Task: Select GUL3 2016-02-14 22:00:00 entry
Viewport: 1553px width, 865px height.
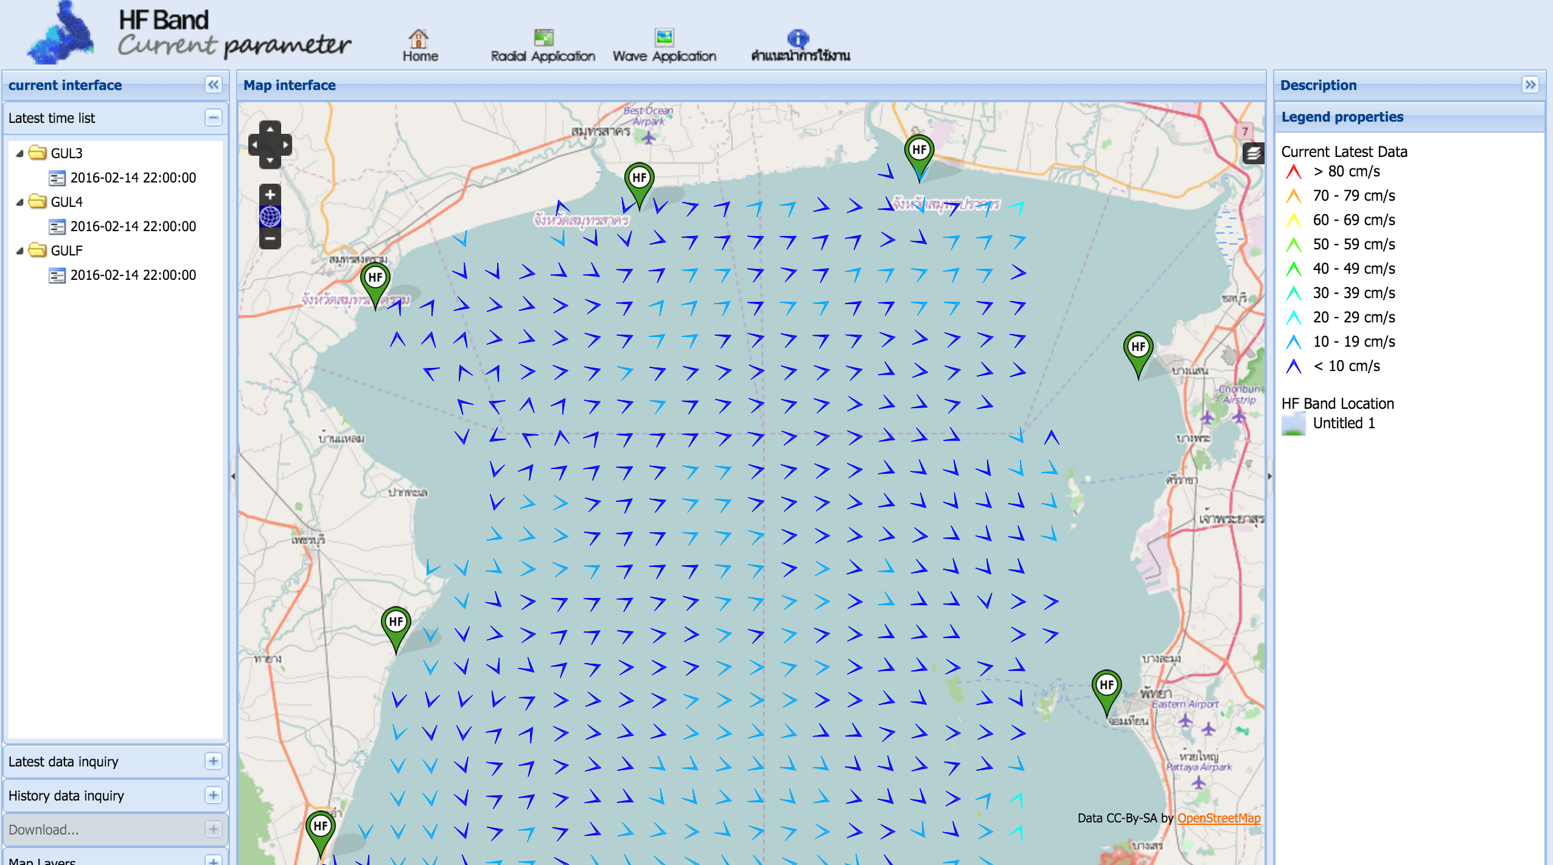Action: (x=133, y=178)
